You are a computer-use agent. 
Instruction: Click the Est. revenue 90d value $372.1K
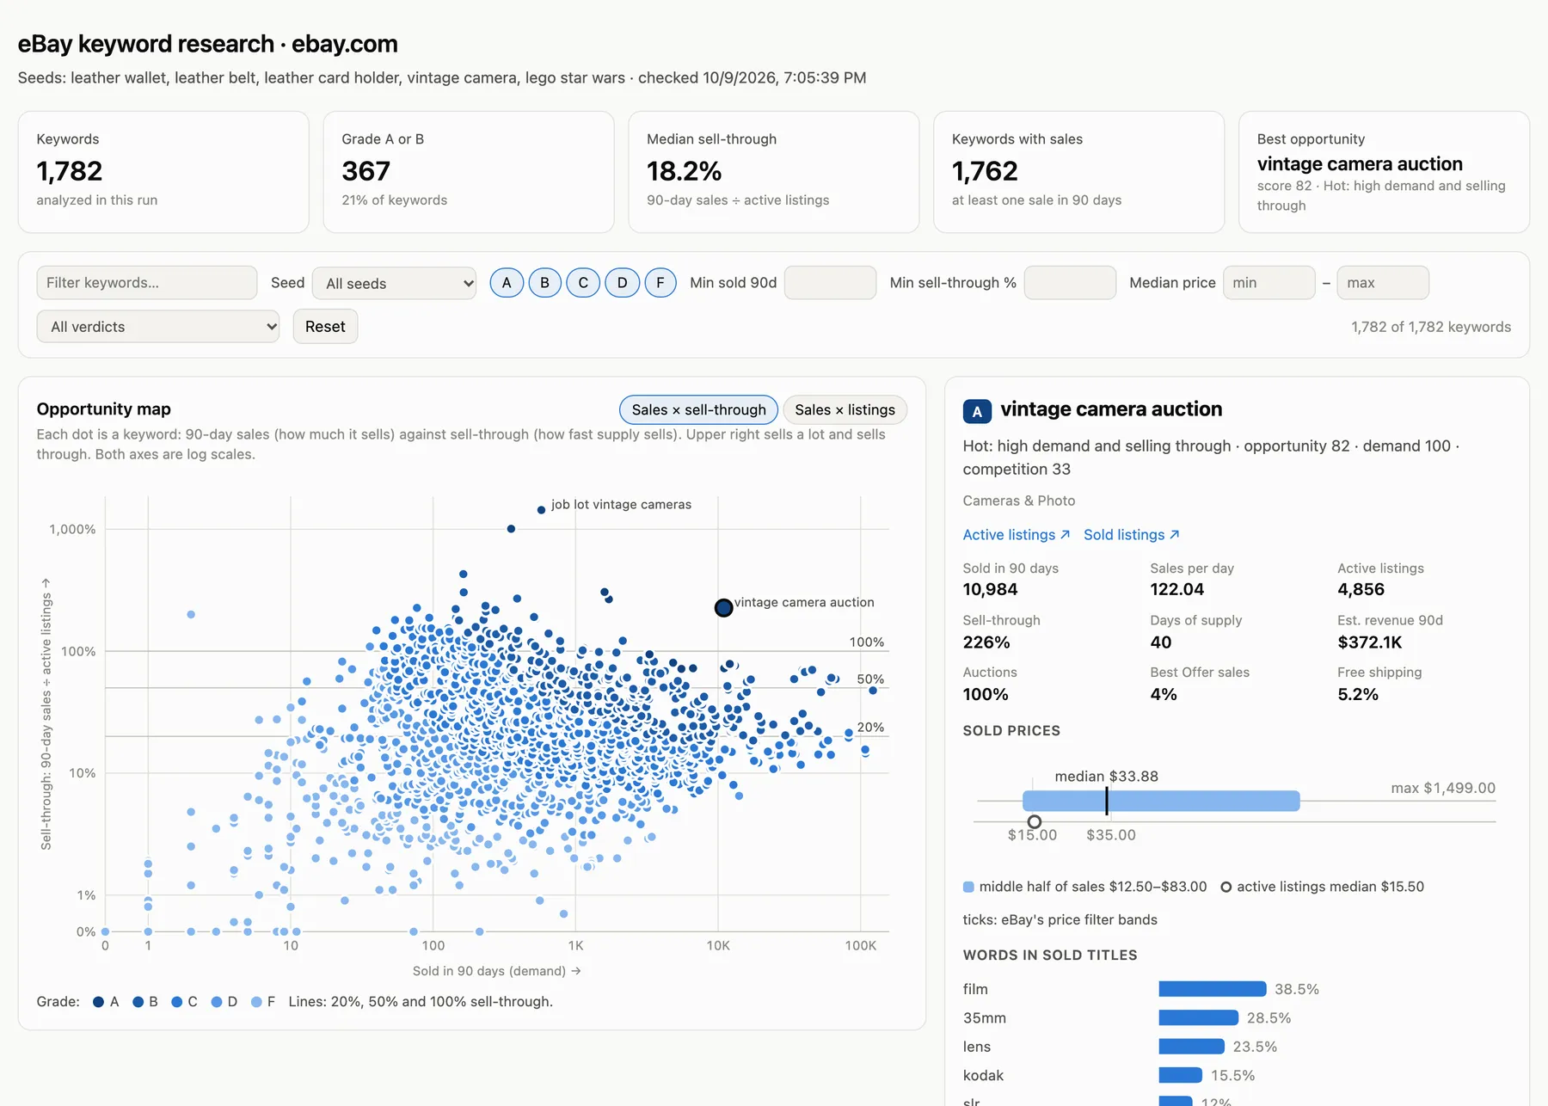pos(1370,642)
